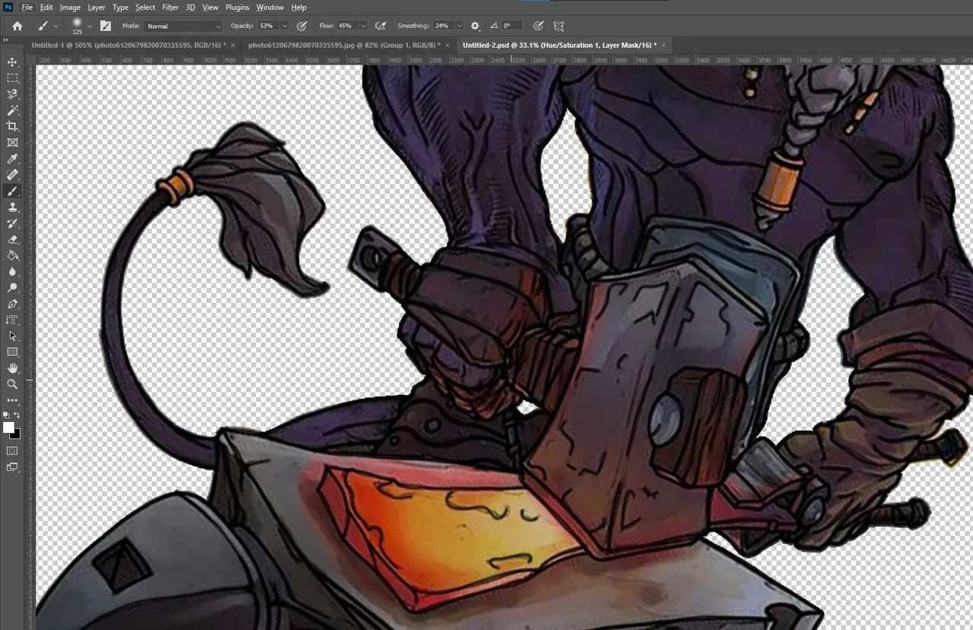Open the tool preset picker arrow
Image resolution: width=973 pixels, height=630 pixels.
(56, 26)
